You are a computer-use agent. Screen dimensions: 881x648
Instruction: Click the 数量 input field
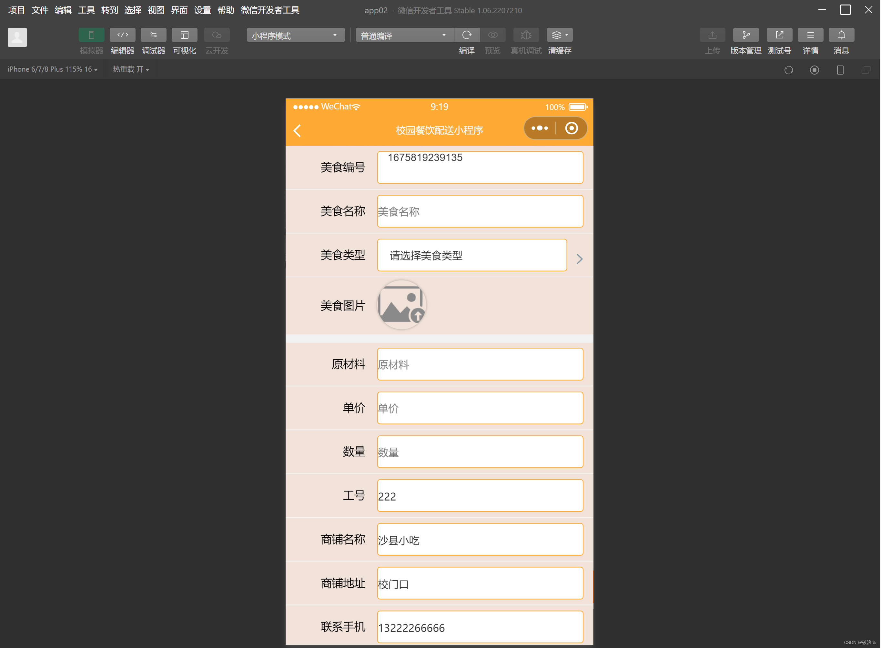(x=480, y=452)
